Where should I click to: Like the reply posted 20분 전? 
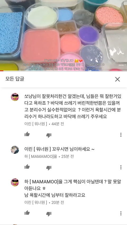27,213
